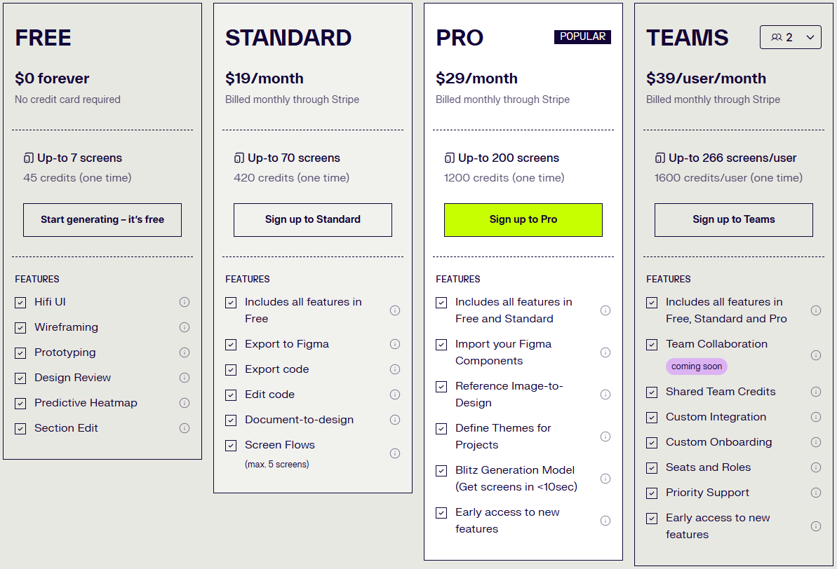837x569 pixels.
Task: Toggle the Shared Team Credits checkbox
Action: (652, 391)
